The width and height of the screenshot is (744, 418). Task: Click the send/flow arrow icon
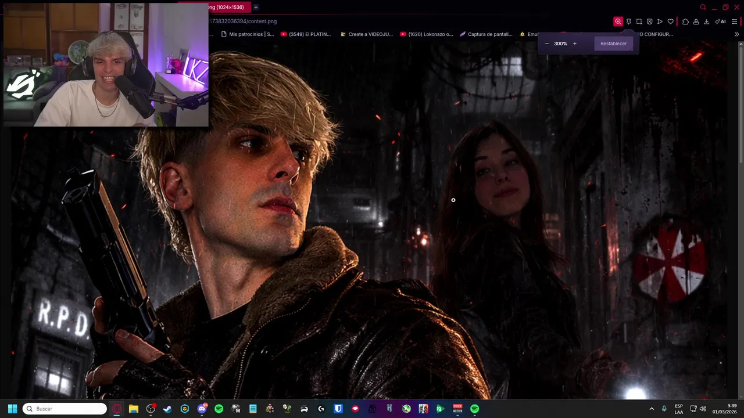[660, 21]
